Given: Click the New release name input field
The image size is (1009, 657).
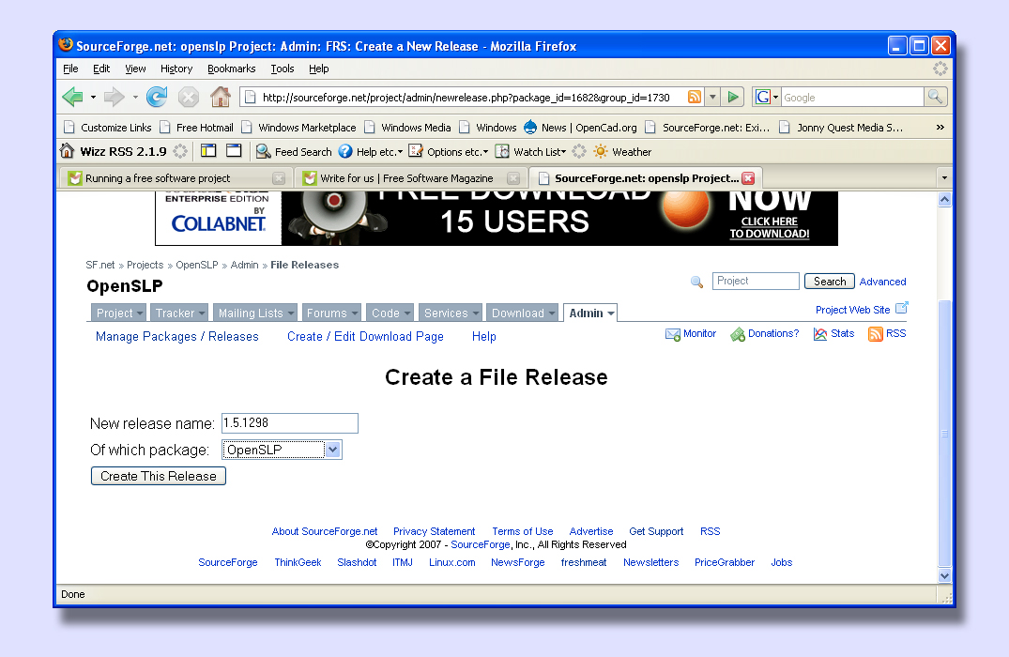Looking at the screenshot, I should pyautogui.click(x=290, y=422).
